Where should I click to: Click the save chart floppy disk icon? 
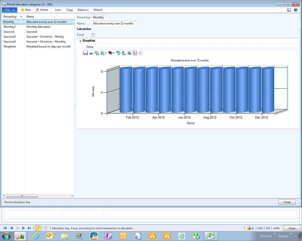(86, 53)
